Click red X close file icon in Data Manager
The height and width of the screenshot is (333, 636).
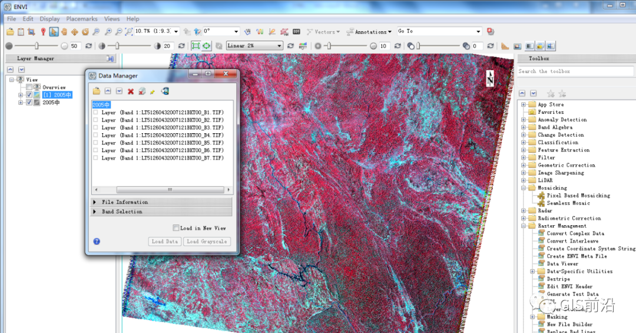tap(131, 91)
